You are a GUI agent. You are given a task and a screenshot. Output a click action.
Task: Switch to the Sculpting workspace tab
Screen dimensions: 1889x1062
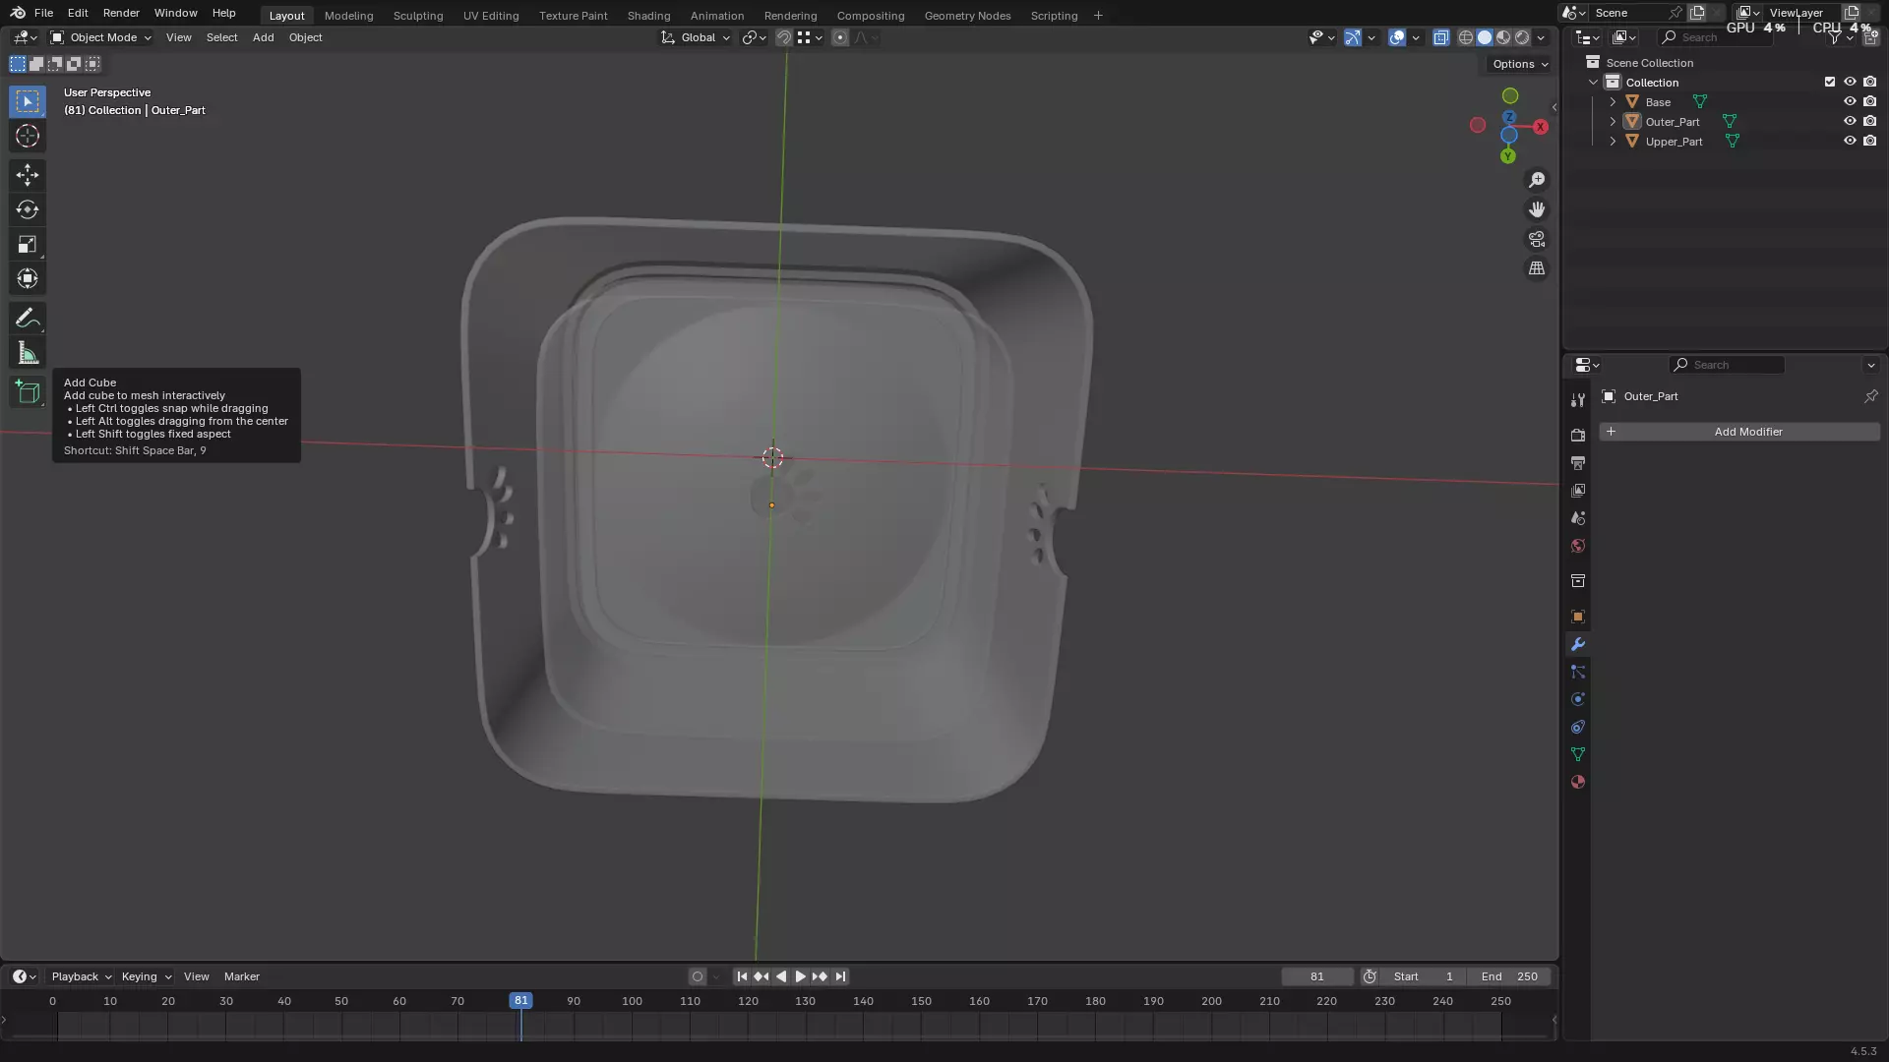(x=417, y=16)
